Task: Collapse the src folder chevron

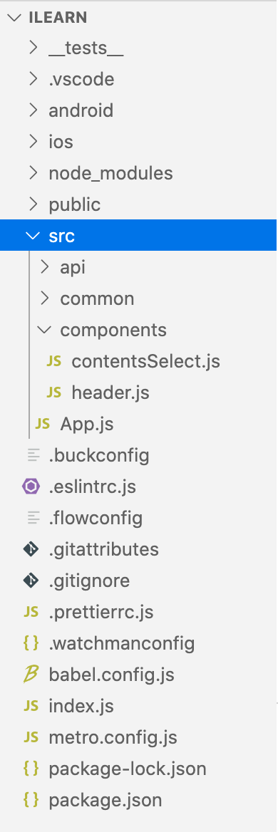Action: click(34, 236)
